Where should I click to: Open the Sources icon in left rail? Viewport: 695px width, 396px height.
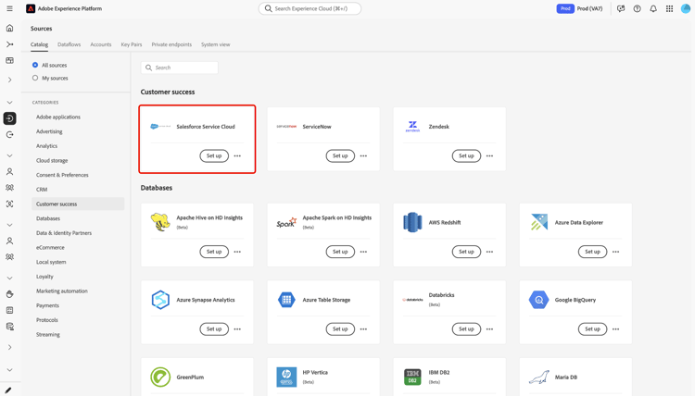click(x=10, y=118)
